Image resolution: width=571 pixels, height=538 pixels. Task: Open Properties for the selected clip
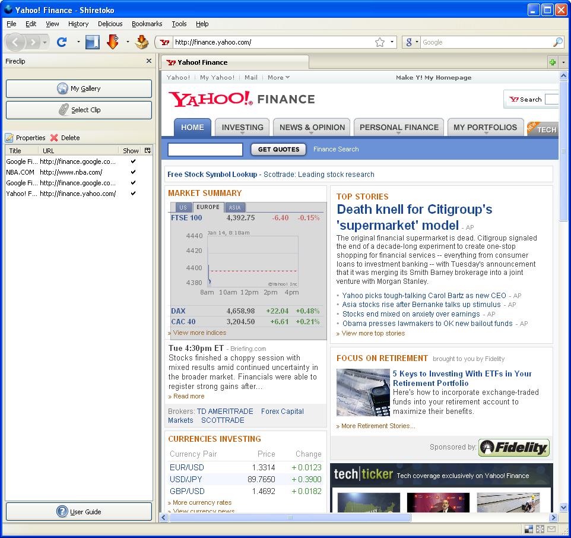point(25,138)
